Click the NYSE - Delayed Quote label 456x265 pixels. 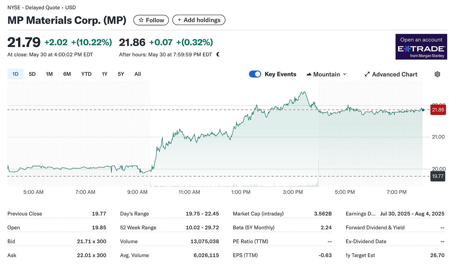click(x=34, y=8)
